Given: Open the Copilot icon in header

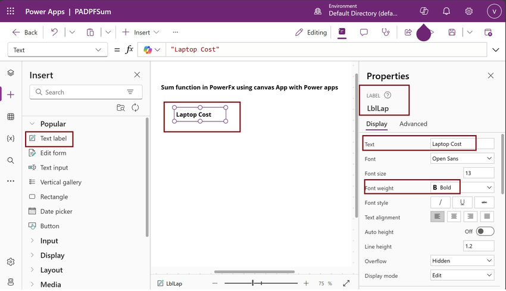Looking at the screenshot, I should (424, 11).
